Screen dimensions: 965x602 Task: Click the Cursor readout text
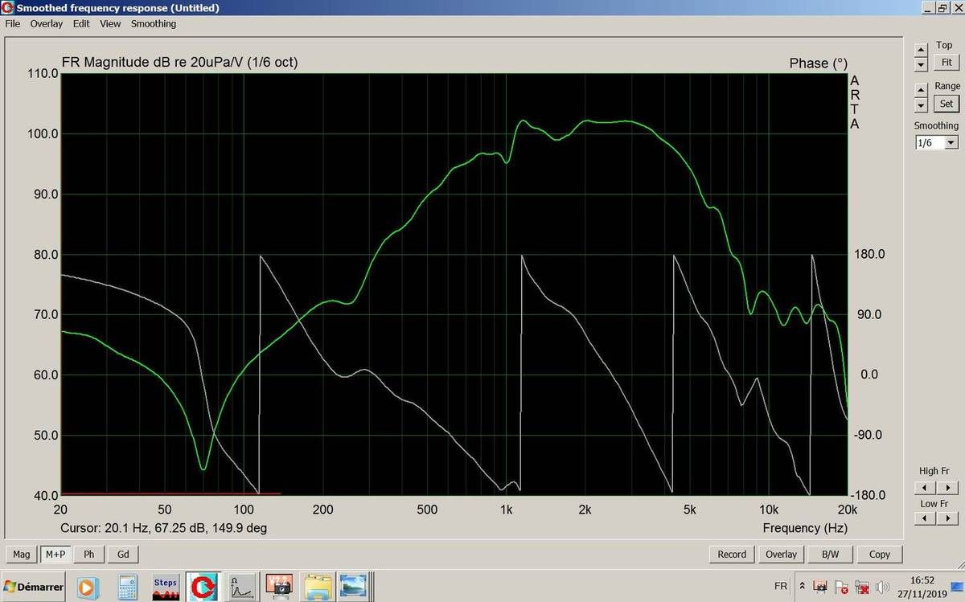163,528
